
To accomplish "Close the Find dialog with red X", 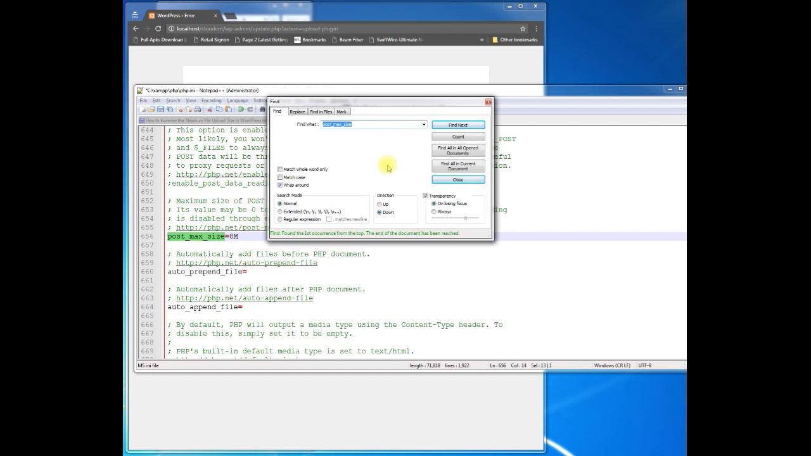I will (x=488, y=101).
